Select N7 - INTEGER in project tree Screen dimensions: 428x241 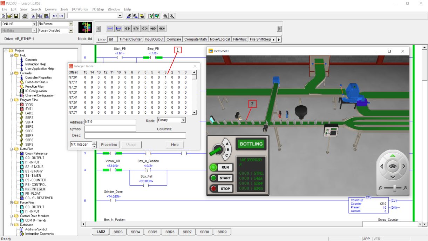click(35, 189)
